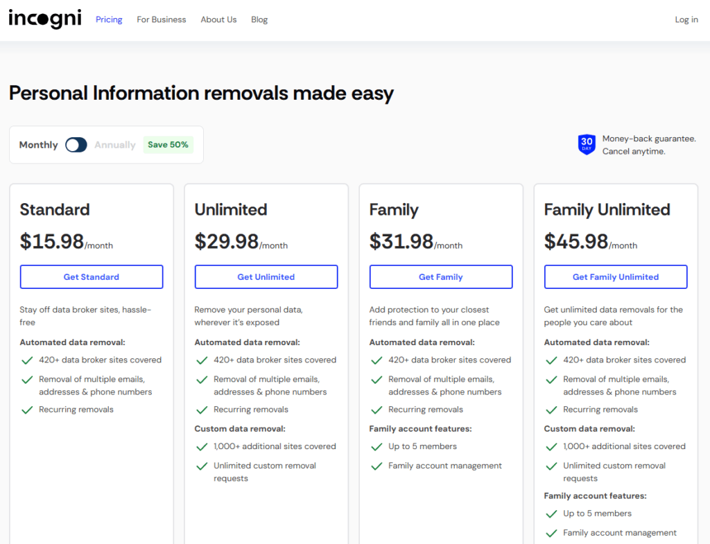Click checkmark beside 420+ data broker sites in Standard

[28, 360]
